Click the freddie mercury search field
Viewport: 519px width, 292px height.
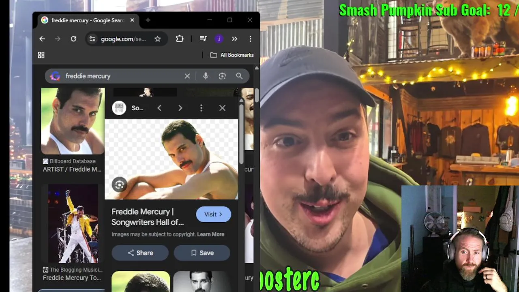[x=122, y=76]
